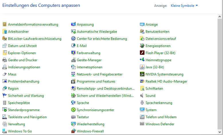The image size is (223, 135).
Task: Click the Sound speaker icon
Action: (142, 95)
